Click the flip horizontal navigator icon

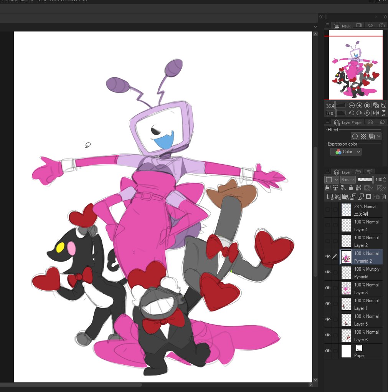click(376, 113)
